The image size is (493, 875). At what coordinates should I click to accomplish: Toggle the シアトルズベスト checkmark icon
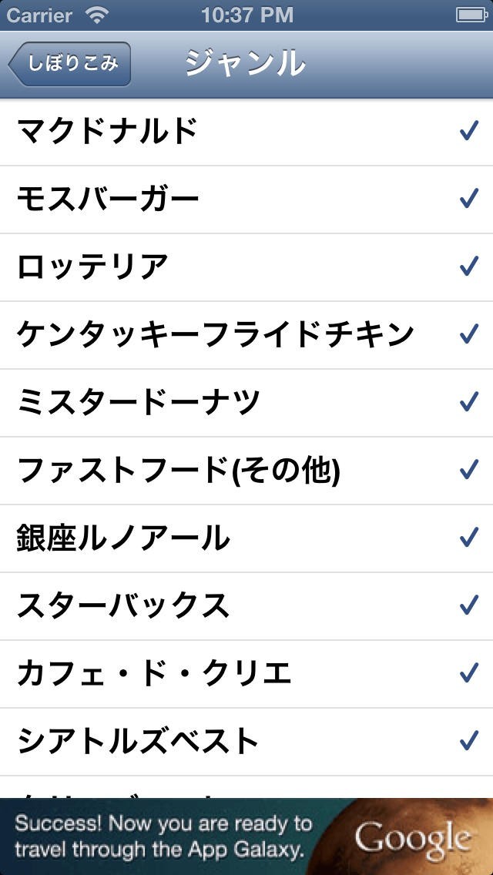(x=468, y=742)
